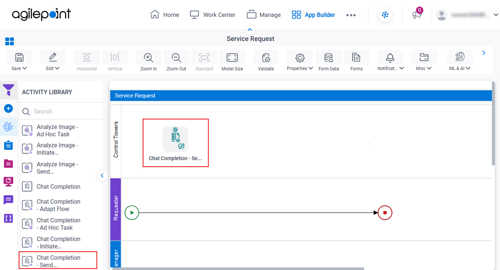
Task: Select Chat Completion - Send activity
Action: 58,260
